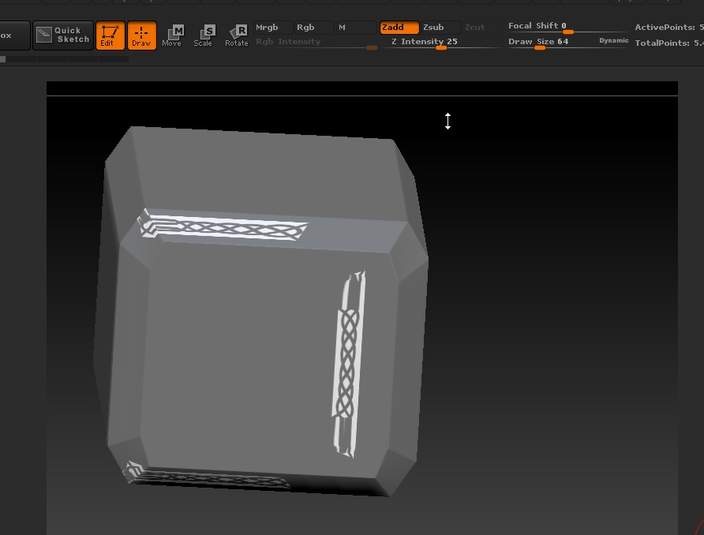
Task: Enable Rgb painting mode
Action: point(314,28)
